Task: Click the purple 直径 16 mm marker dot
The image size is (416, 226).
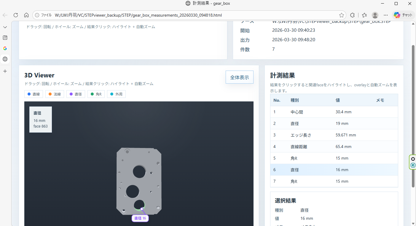Action: [x=142, y=209]
